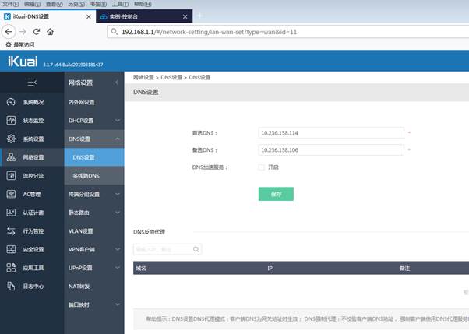Click the 应用工具 sidebar icon
The width and height of the screenshot is (469, 334).
(11, 268)
